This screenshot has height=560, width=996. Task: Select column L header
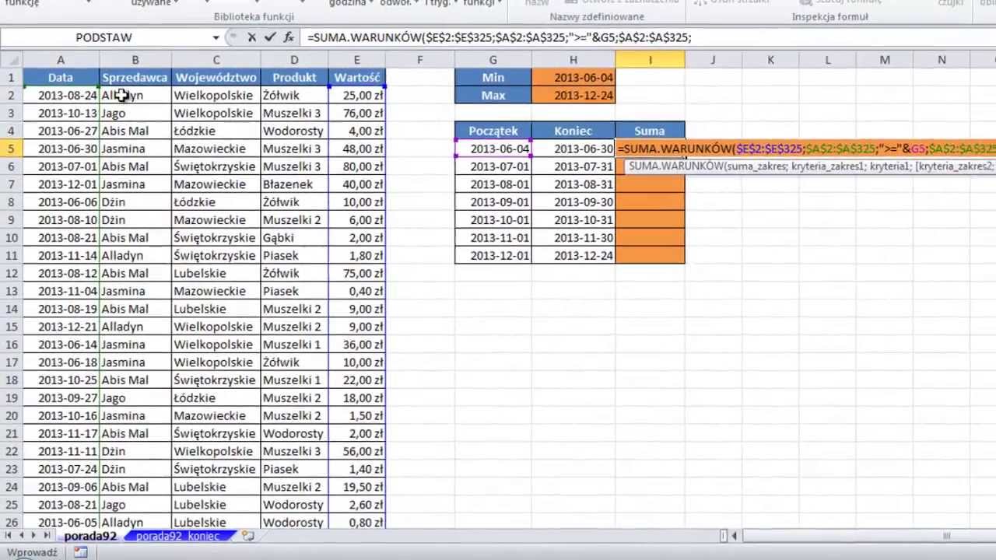tap(827, 60)
